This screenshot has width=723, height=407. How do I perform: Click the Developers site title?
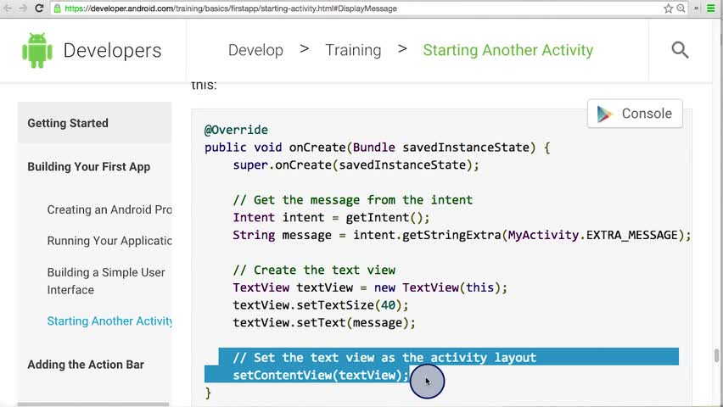coord(113,50)
